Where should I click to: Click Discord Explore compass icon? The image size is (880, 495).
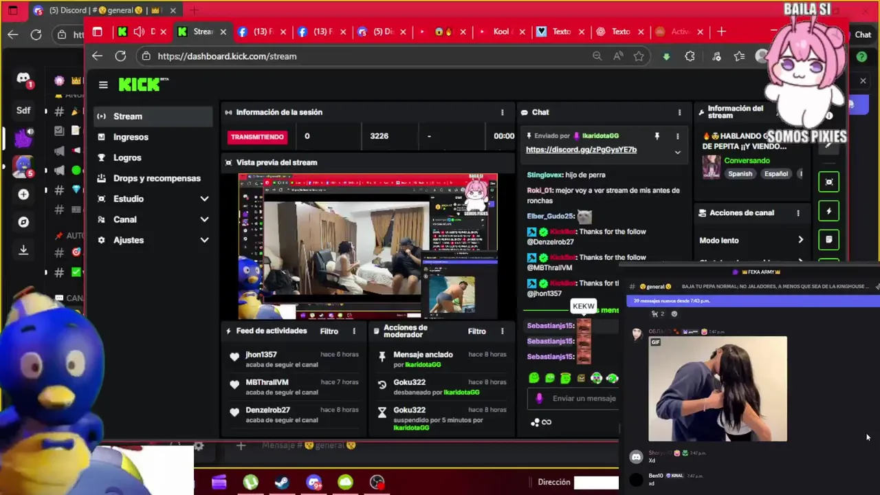click(23, 222)
